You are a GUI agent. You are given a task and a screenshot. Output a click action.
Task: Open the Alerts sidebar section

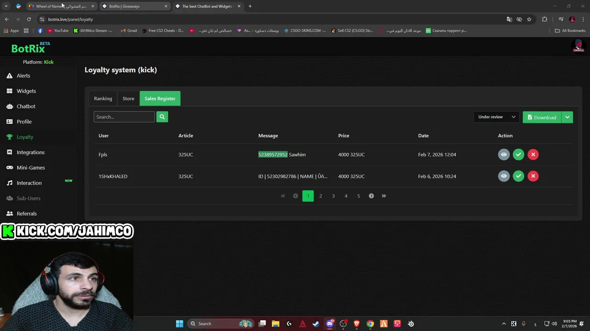24,76
